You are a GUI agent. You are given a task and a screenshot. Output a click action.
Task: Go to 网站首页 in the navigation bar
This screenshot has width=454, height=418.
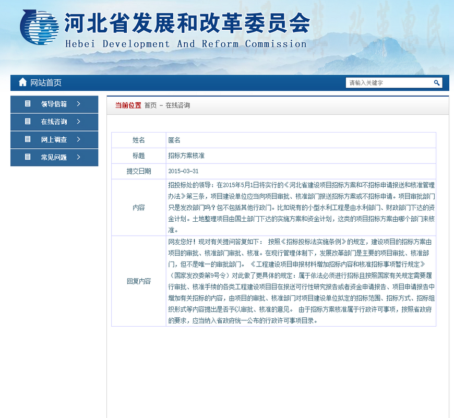tap(46, 83)
